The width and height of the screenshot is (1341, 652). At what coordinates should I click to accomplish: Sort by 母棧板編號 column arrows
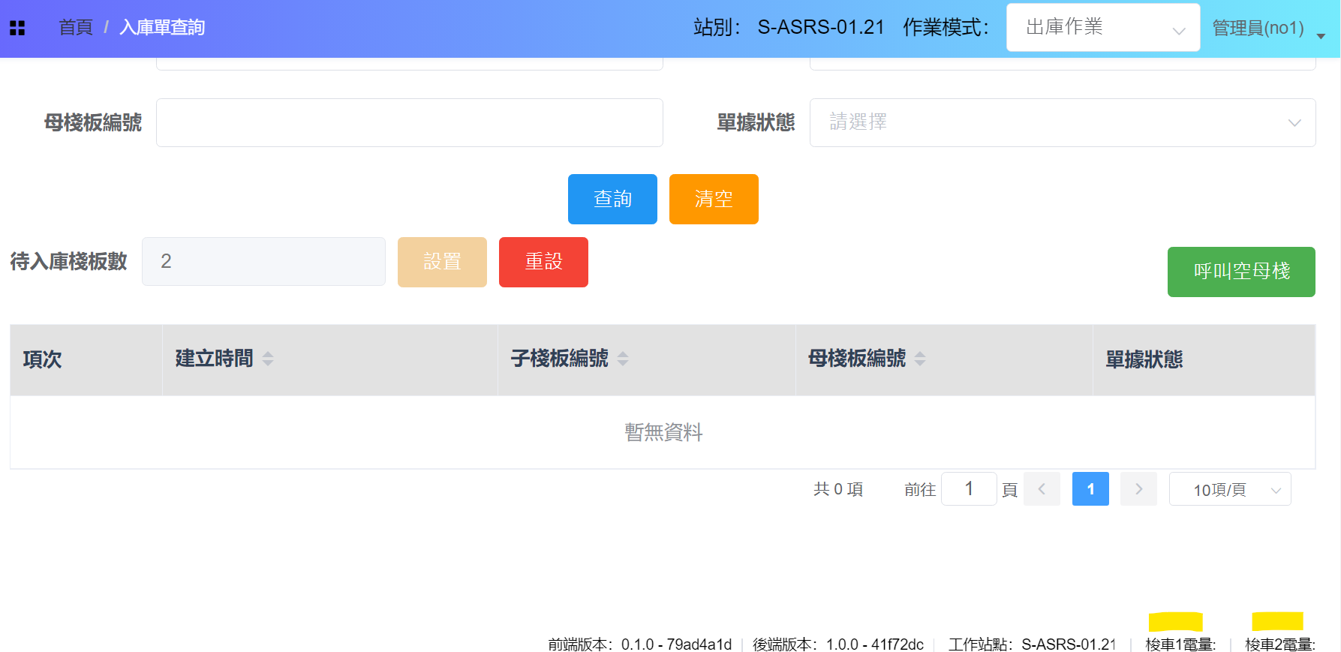coord(920,359)
